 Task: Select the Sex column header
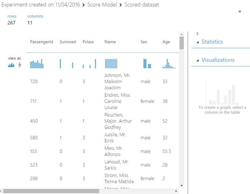click(144, 42)
